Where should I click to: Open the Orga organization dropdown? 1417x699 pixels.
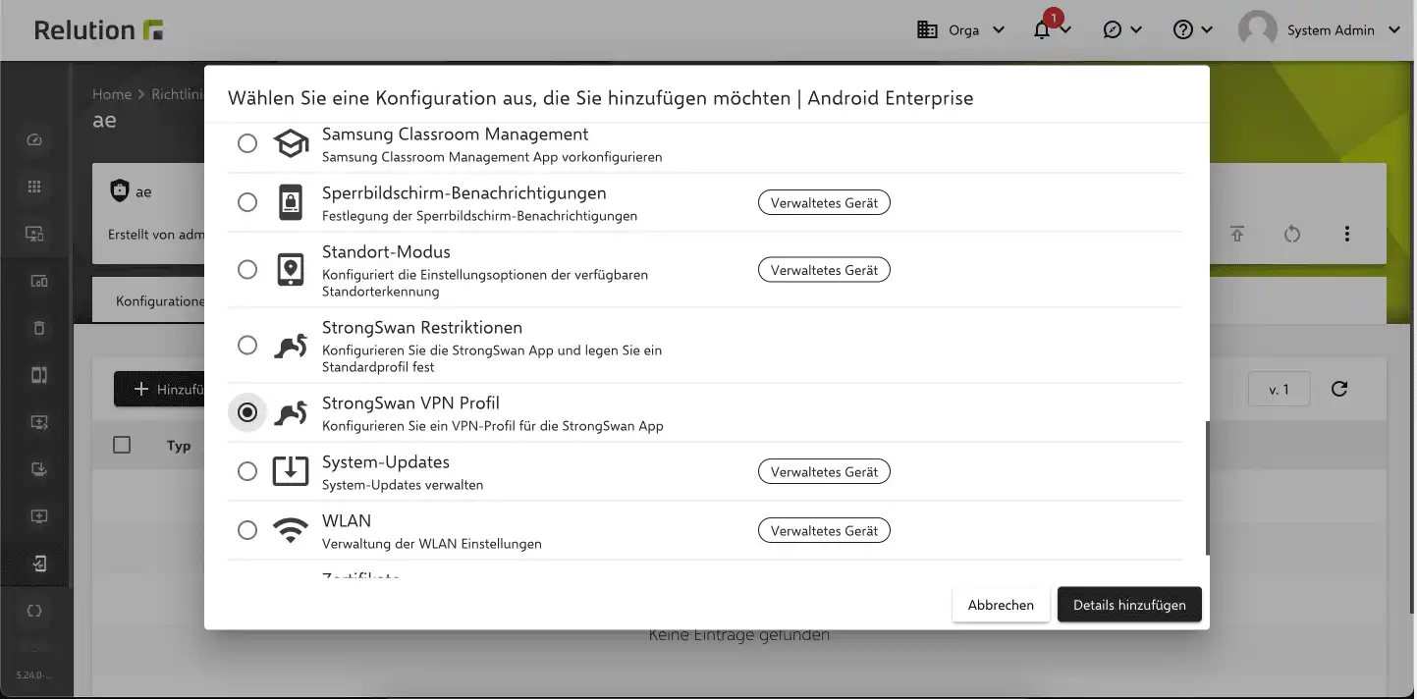[961, 30]
